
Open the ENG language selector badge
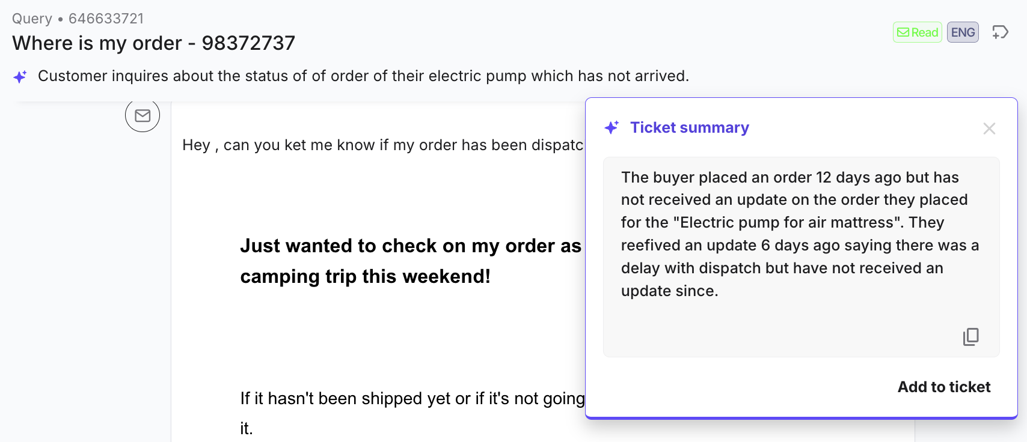[x=963, y=32]
